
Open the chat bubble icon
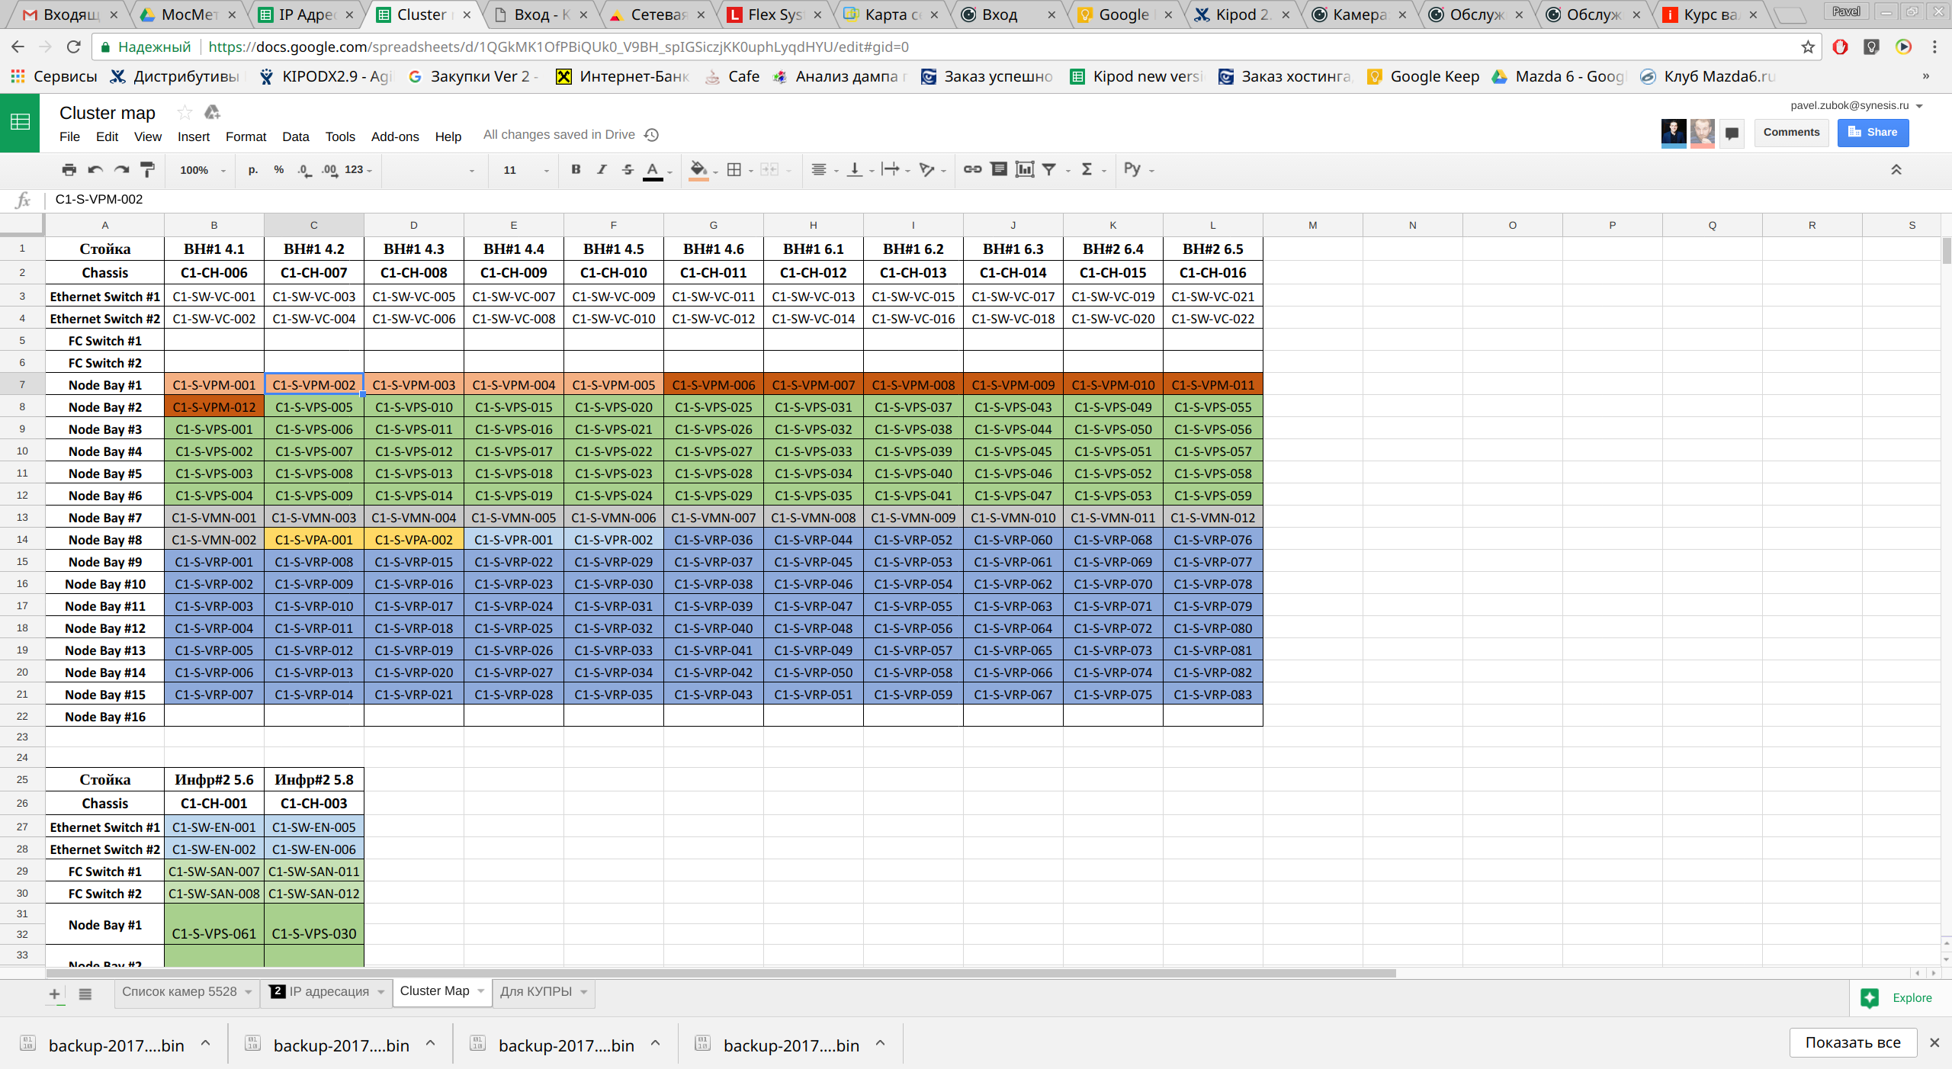[1732, 133]
